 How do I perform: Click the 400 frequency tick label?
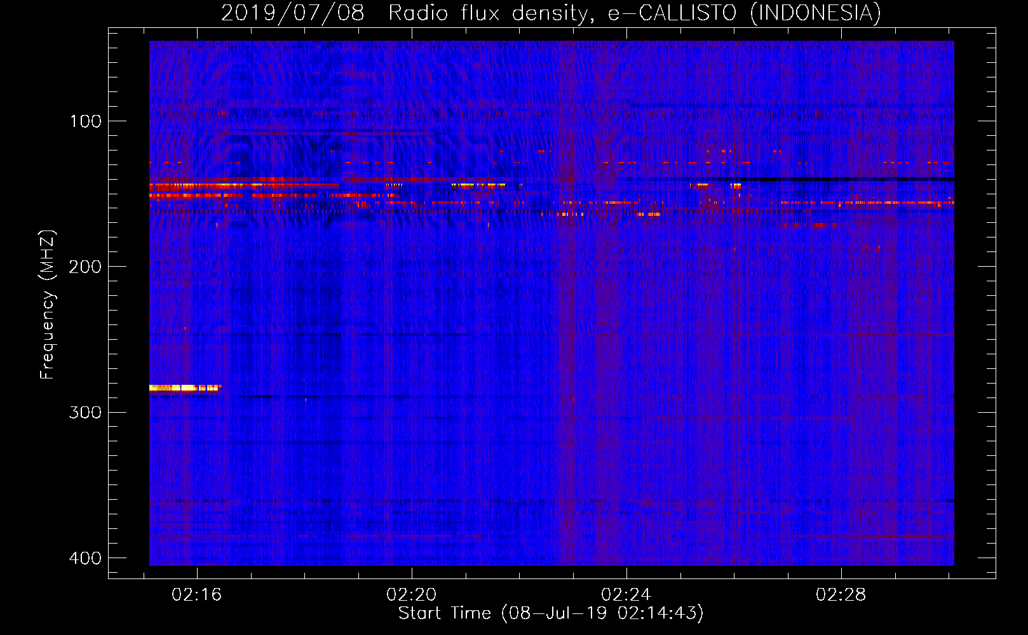(86, 558)
